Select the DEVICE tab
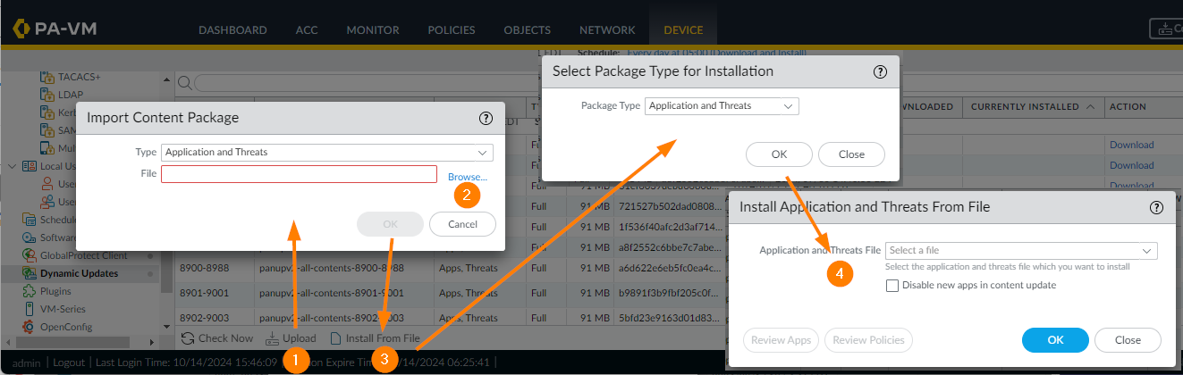The height and width of the screenshot is (375, 1183). tap(683, 29)
